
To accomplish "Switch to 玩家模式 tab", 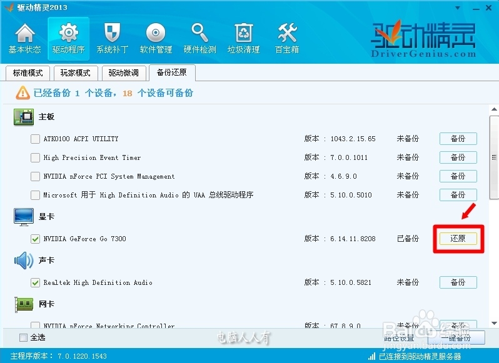I will (x=76, y=73).
